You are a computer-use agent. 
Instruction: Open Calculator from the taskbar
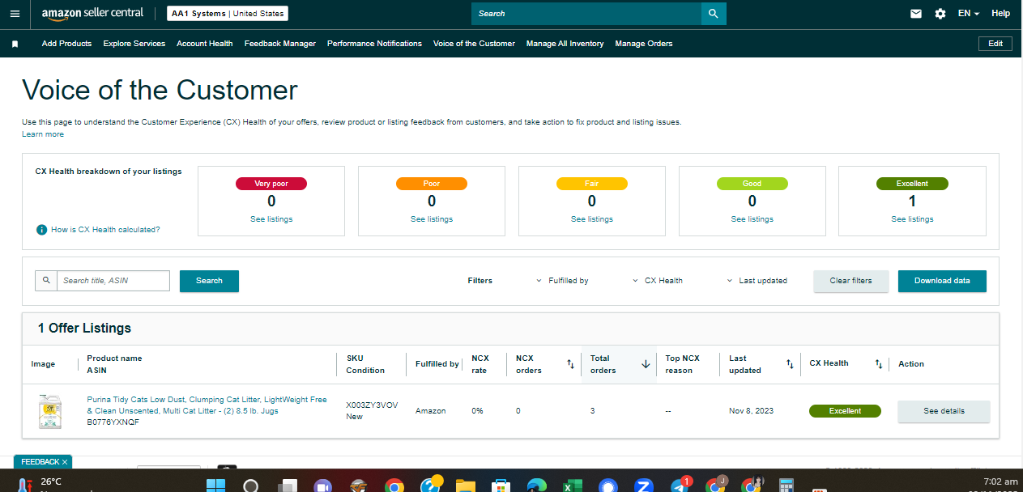coord(785,486)
